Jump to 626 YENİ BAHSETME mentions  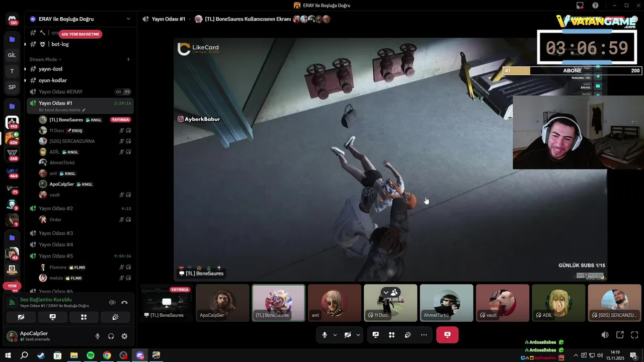80,34
